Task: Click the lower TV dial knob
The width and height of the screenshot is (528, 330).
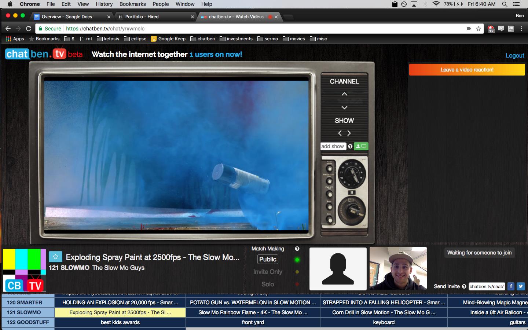Action: 352,211
